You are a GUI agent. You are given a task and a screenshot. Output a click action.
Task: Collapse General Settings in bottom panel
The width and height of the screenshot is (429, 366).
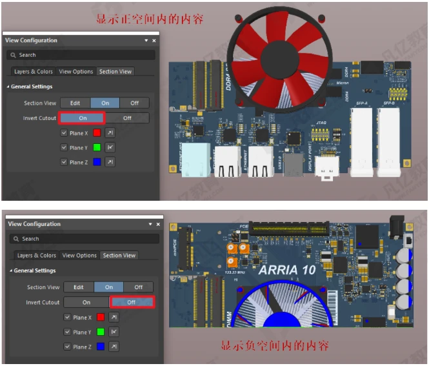[x=11, y=270]
